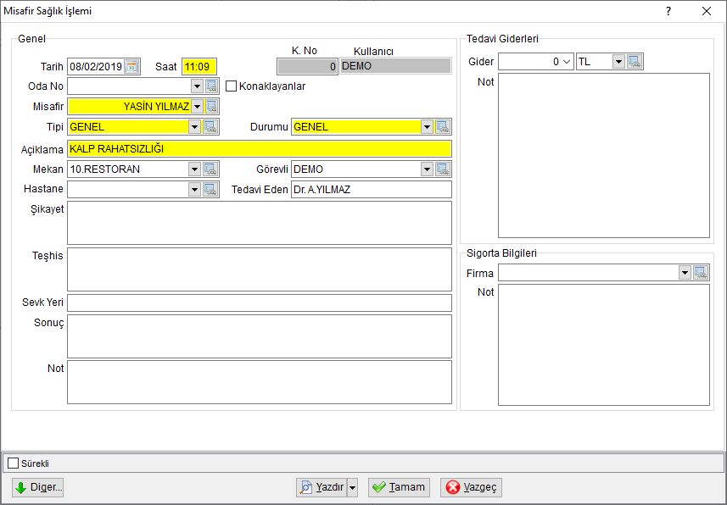Open the Yazdır dropdown arrow options
The image size is (727, 505).
352,487
